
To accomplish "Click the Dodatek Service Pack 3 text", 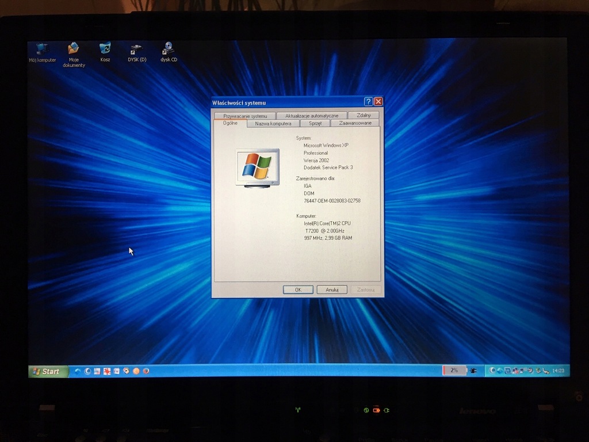I will 328,167.
